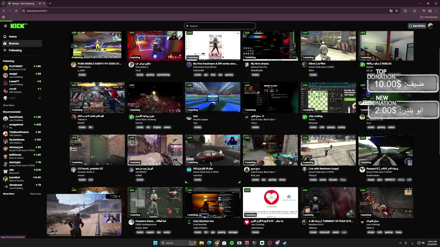Click Minysaw streamer avatar

coord(304,117)
